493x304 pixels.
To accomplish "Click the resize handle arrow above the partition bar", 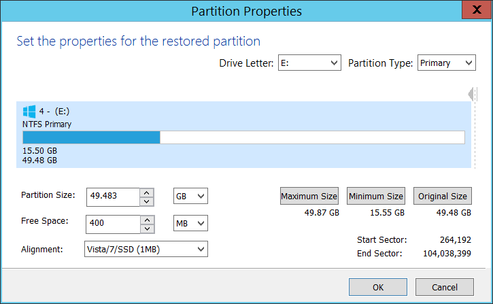I will 472,94.
